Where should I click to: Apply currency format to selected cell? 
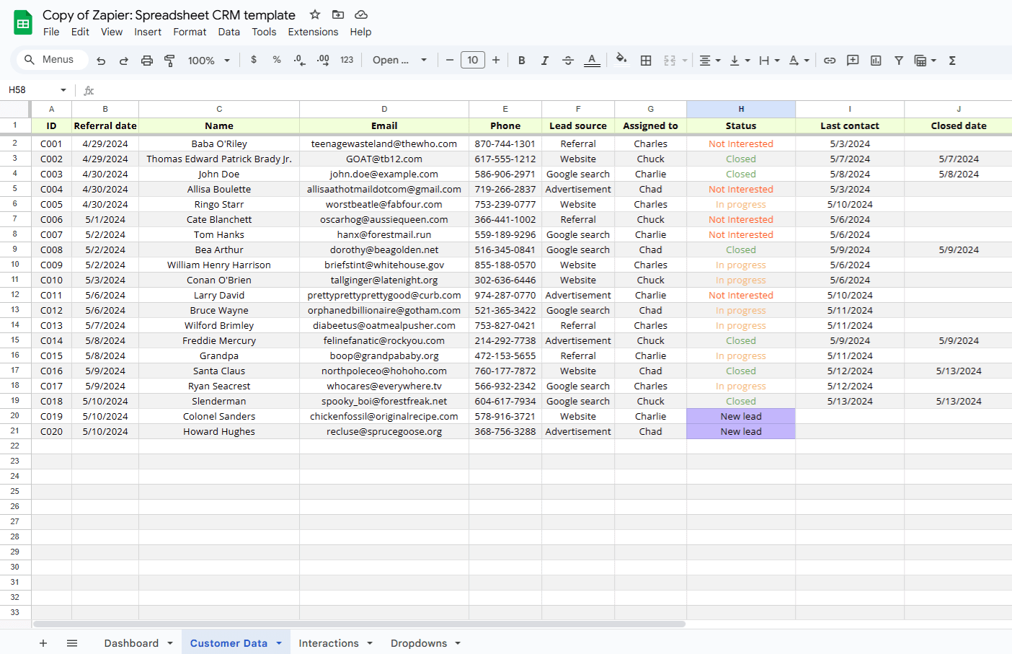(254, 60)
